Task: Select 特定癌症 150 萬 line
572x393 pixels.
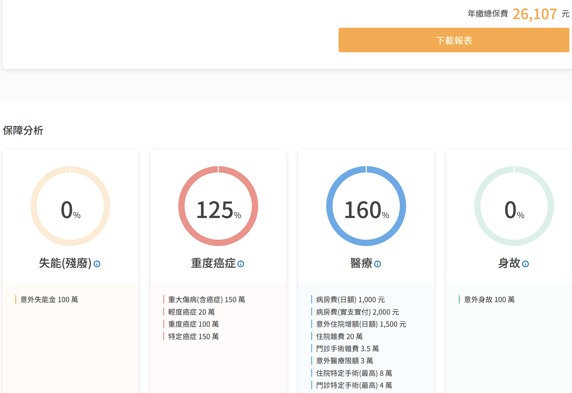Action: point(194,337)
